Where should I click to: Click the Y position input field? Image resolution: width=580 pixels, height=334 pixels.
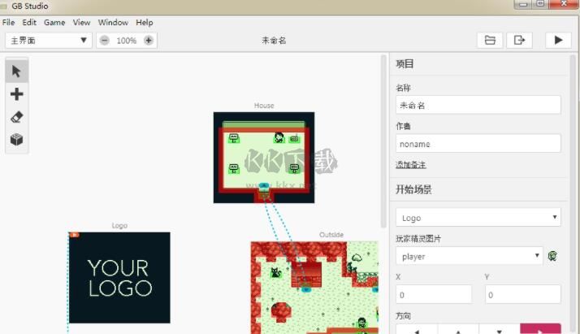click(x=522, y=294)
